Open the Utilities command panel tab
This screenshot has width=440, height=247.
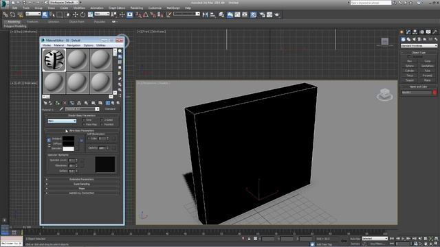click(435, 32)
